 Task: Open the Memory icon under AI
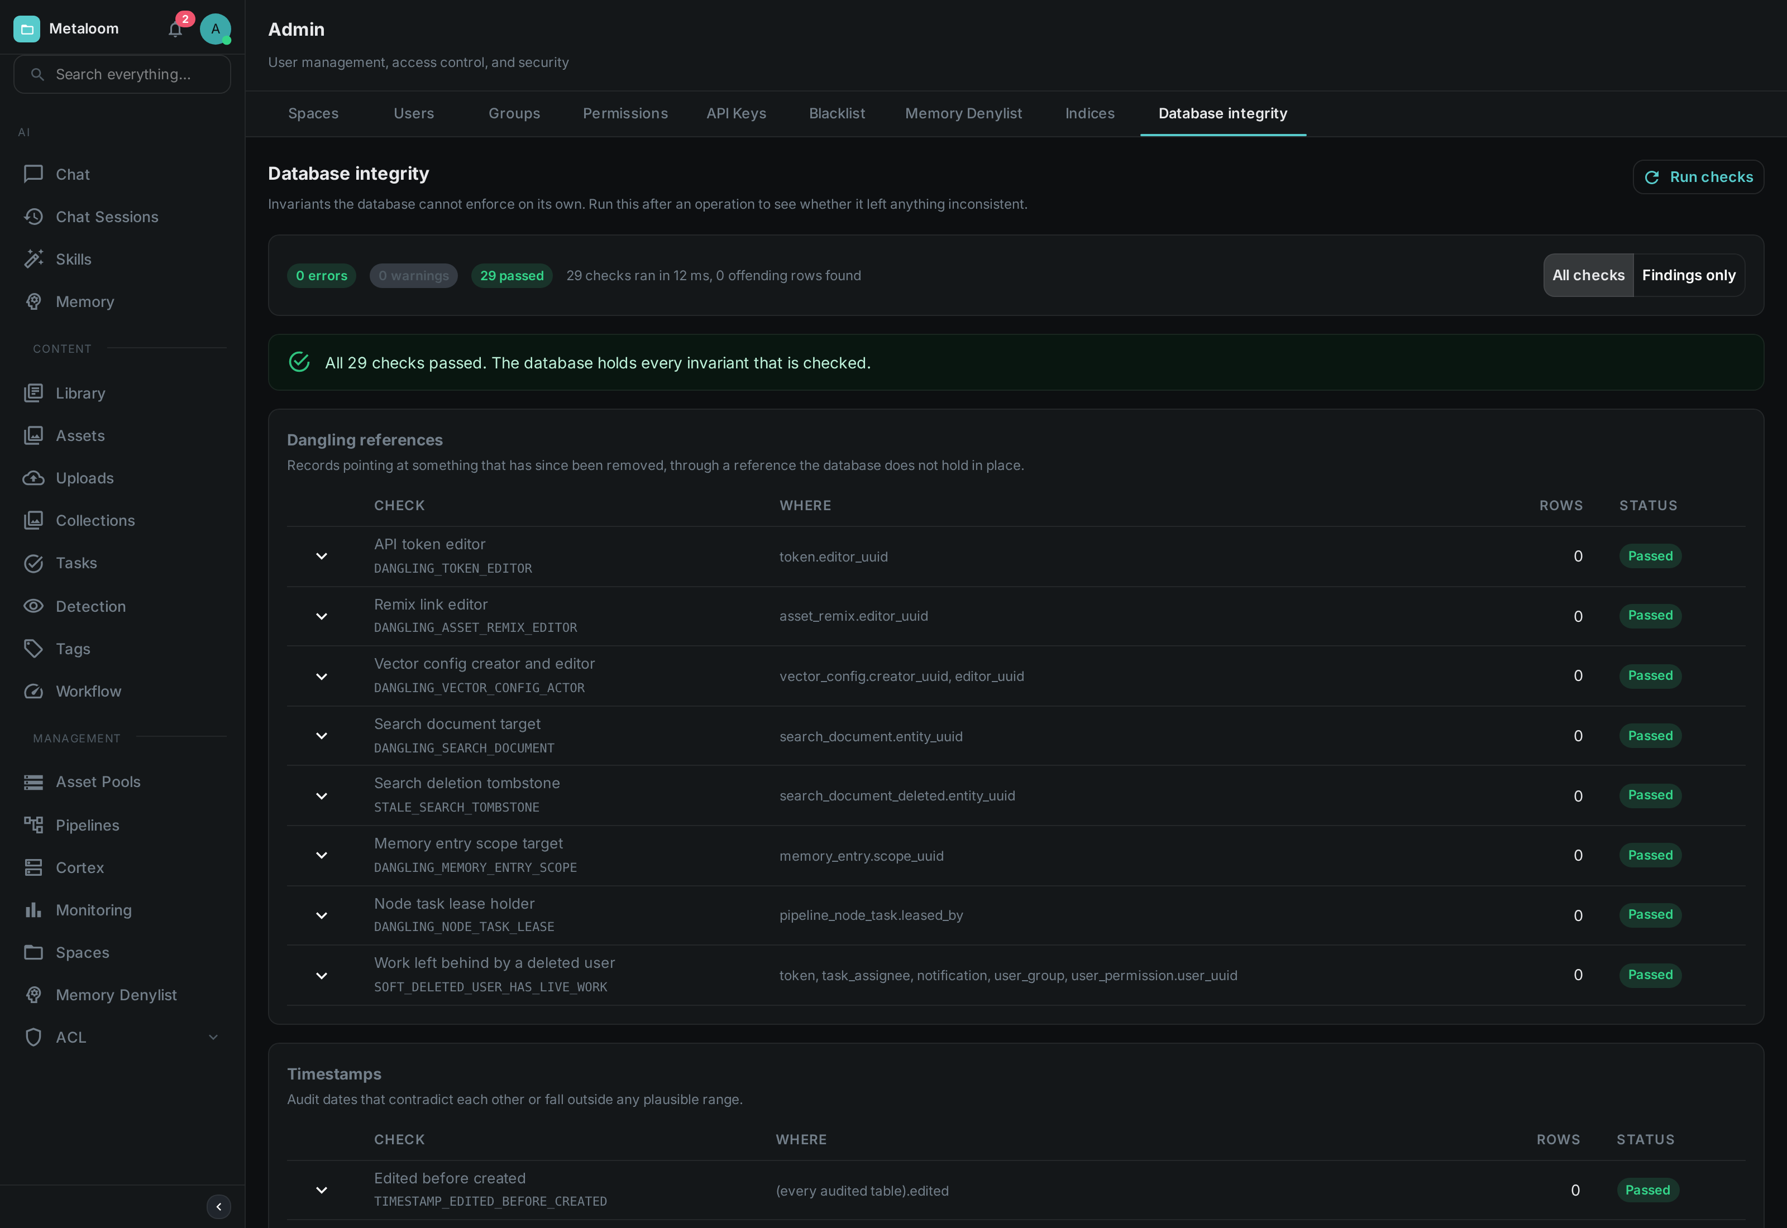33,301
